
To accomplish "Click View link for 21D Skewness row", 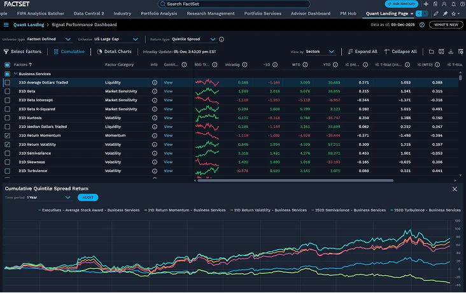I will (x=168, y=162).
